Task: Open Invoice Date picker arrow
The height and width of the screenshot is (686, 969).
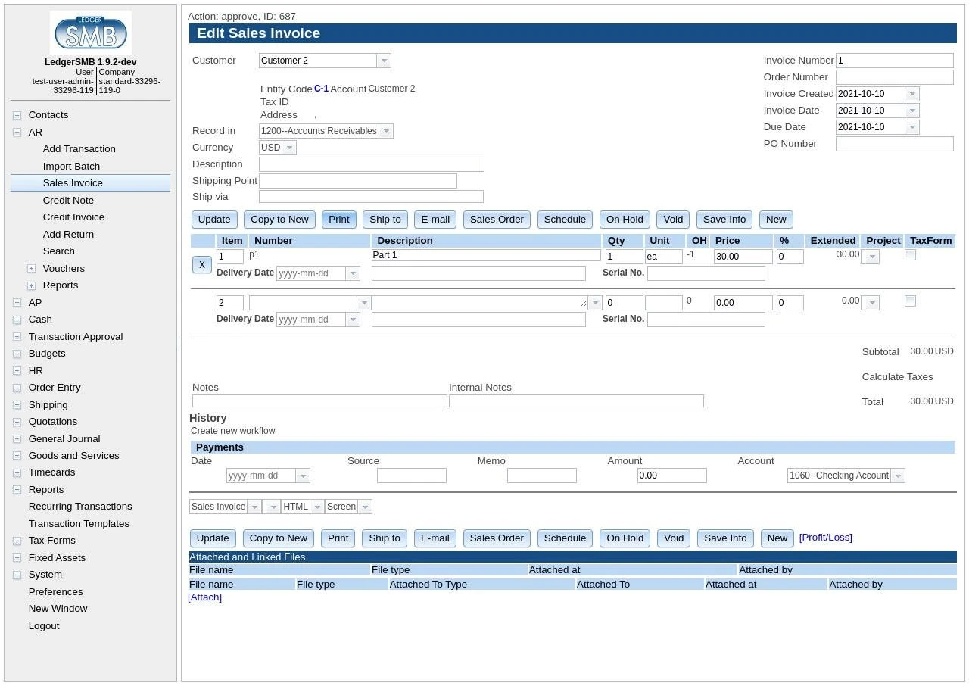Action: (x=912, y=111)
